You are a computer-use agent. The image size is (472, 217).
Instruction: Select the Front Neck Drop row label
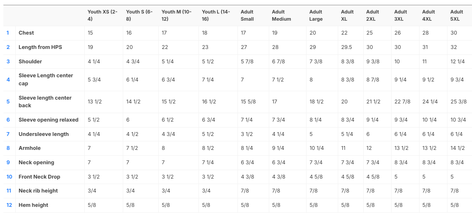click(39, 177)
